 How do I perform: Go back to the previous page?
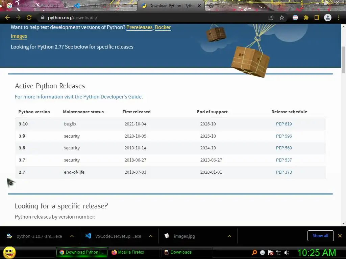click(x=7, y=18)
